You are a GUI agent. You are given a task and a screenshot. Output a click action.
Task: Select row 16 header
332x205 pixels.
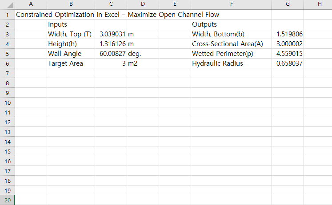[x=8, y=161]
